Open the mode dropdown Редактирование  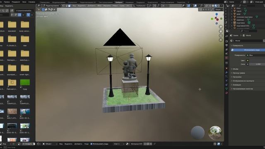(x=52, y=6)
